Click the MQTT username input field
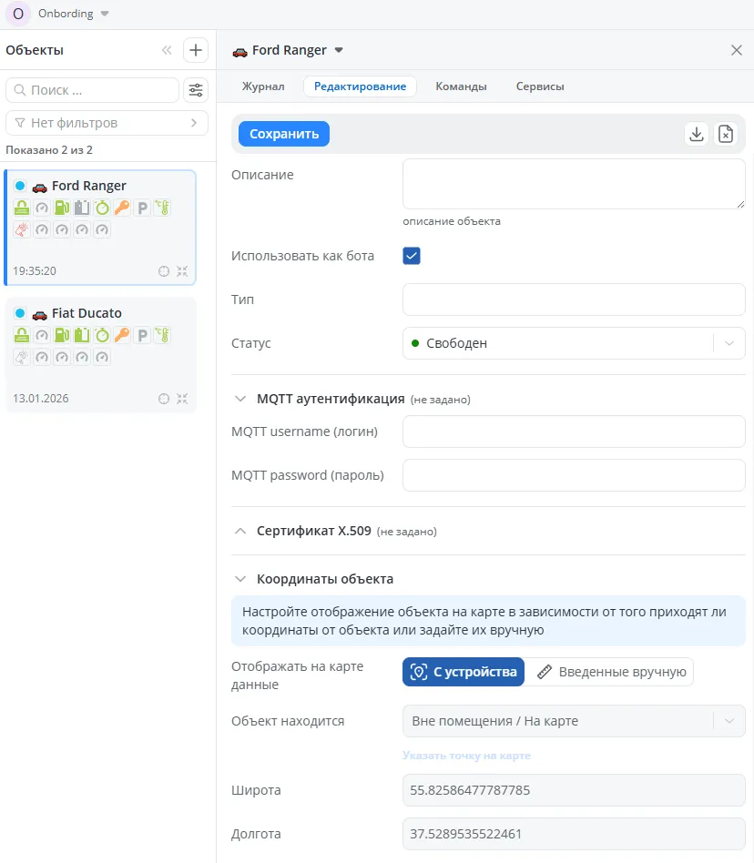Image resolution: width=754 pixels, height=863 pixels. coord(574,431)
